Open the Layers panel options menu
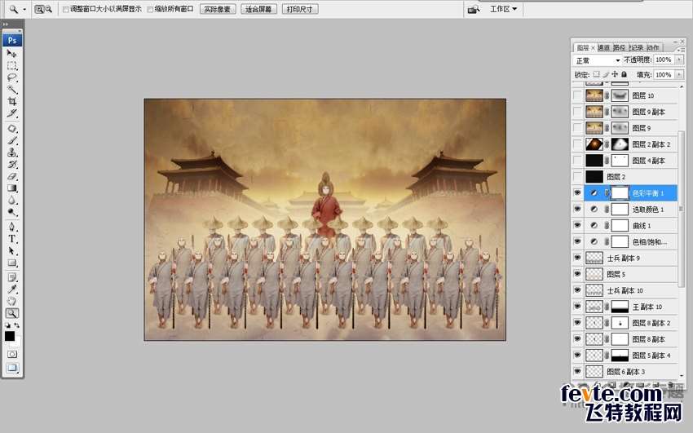This screenshot has height=433, width=693. pyautogui.click(x=680, y=50)
